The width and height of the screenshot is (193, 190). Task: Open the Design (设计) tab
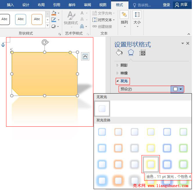coord(26,5)
